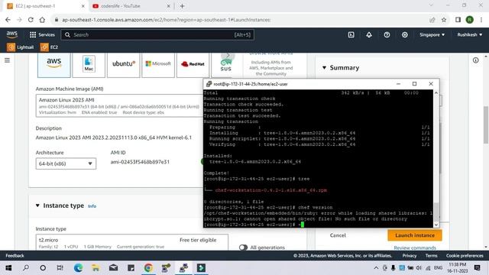Select the SUSE quick start tile
This screenshot has width=489, height=275.
pyautogui.click(x=226, y=65)
